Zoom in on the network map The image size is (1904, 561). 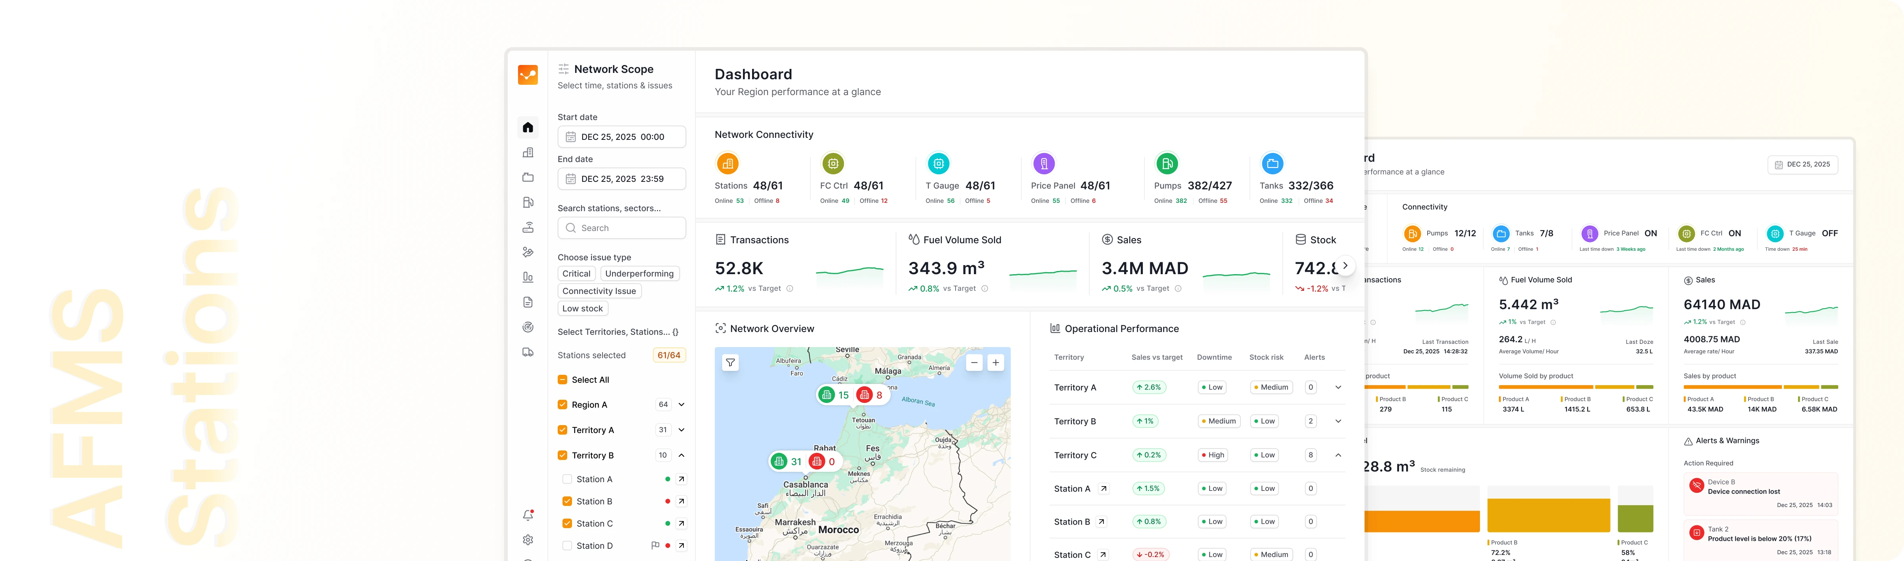click(996, 363)
